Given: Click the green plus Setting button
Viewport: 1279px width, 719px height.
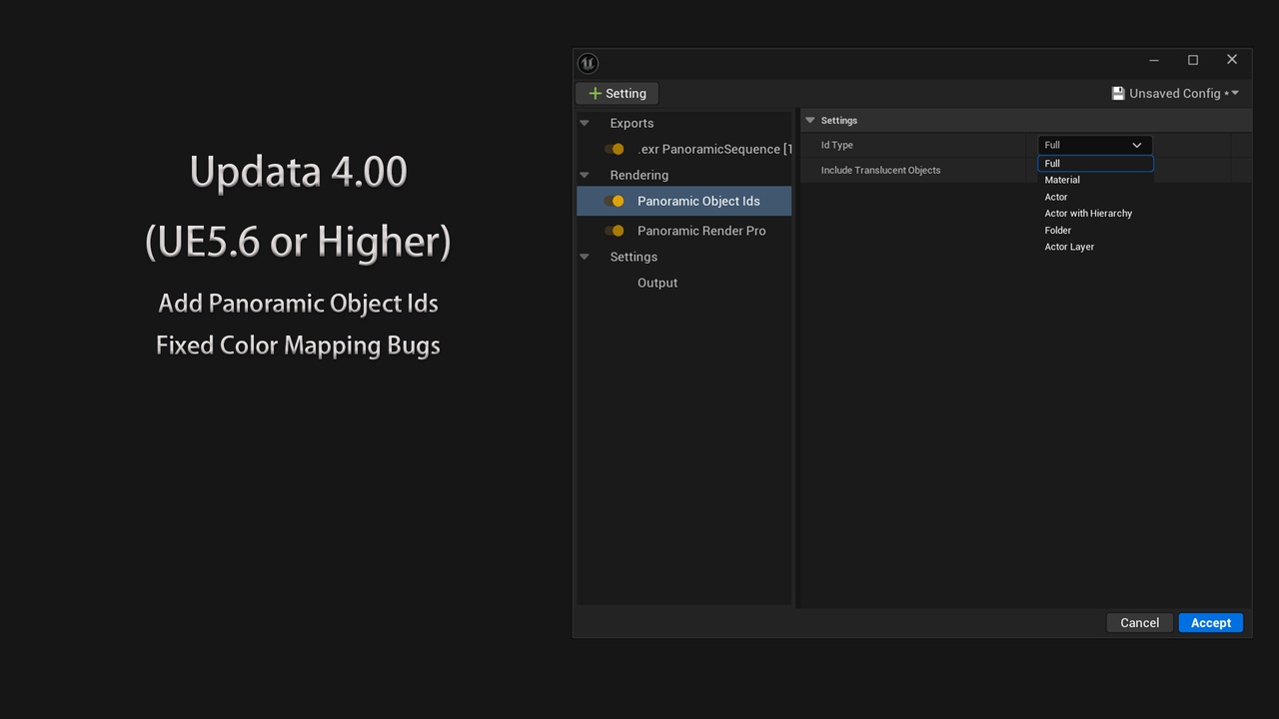Looking at the screenshot, I should click(x=618, y=93).
